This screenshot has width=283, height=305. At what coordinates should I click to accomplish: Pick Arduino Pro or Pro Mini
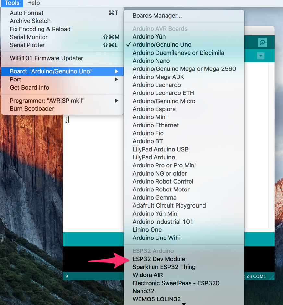184,165
